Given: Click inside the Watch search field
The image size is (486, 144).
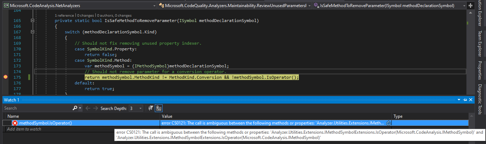Looking at the screenshot, I should click(x=37, y=108).
